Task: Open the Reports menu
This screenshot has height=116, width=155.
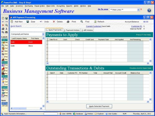Action: point(69,6)
